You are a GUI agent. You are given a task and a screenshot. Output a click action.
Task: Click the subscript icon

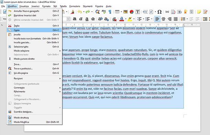tap(106, 19)
